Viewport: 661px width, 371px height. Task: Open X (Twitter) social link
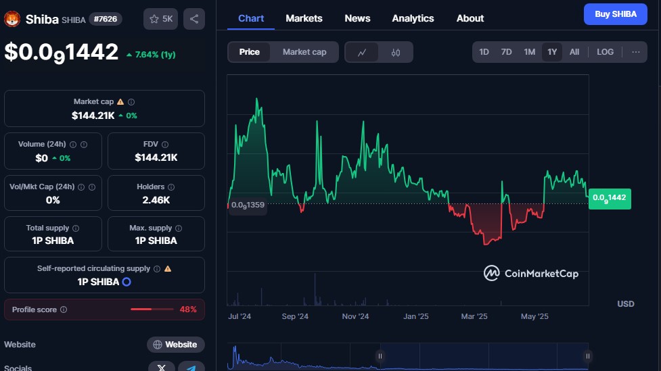click(x=162, y=367)
